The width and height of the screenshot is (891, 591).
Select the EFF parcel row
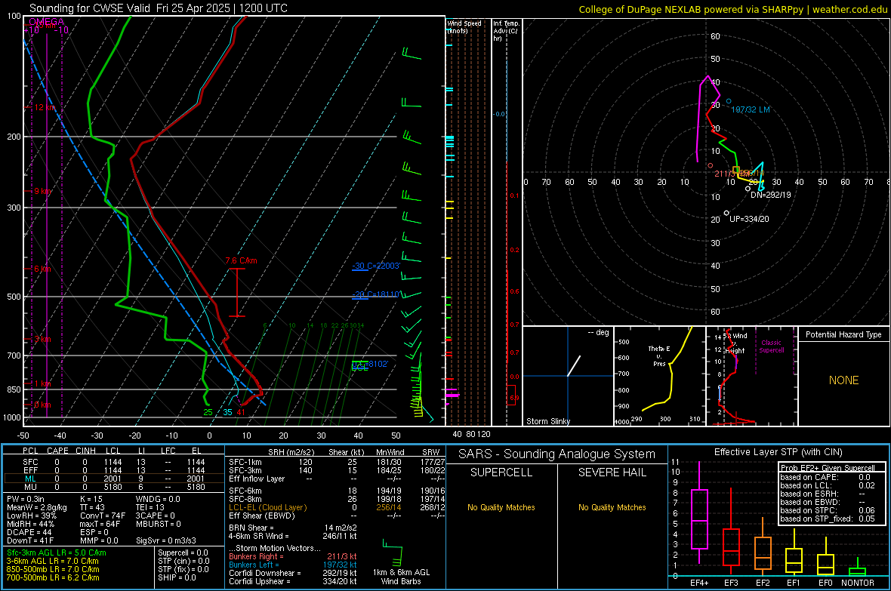[x=113, y=470]
